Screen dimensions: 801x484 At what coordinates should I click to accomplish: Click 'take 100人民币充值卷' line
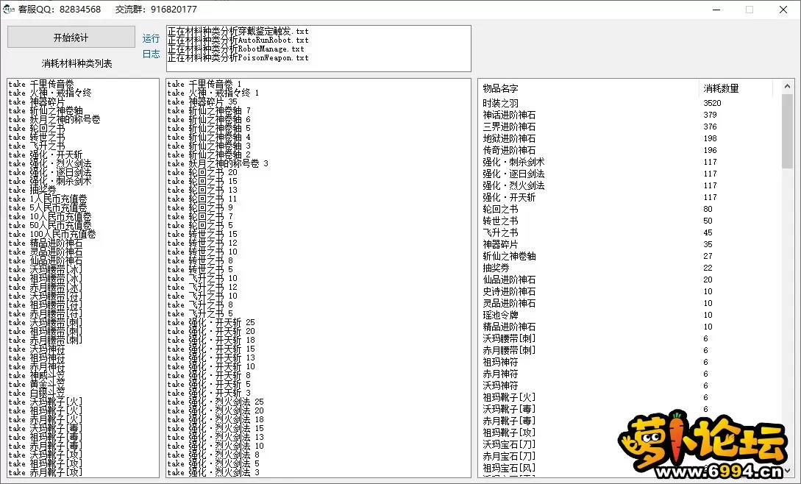click(52, 234)
